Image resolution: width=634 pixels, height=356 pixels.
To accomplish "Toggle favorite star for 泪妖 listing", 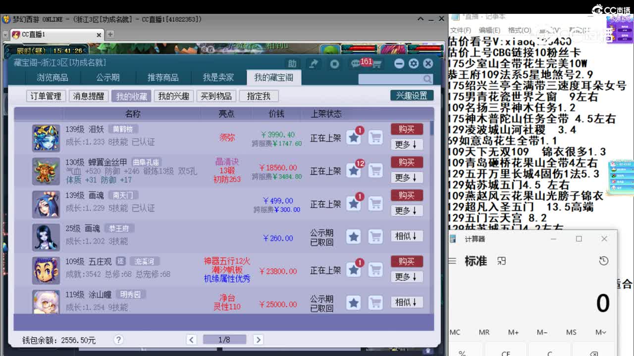I will coord(354,138).
